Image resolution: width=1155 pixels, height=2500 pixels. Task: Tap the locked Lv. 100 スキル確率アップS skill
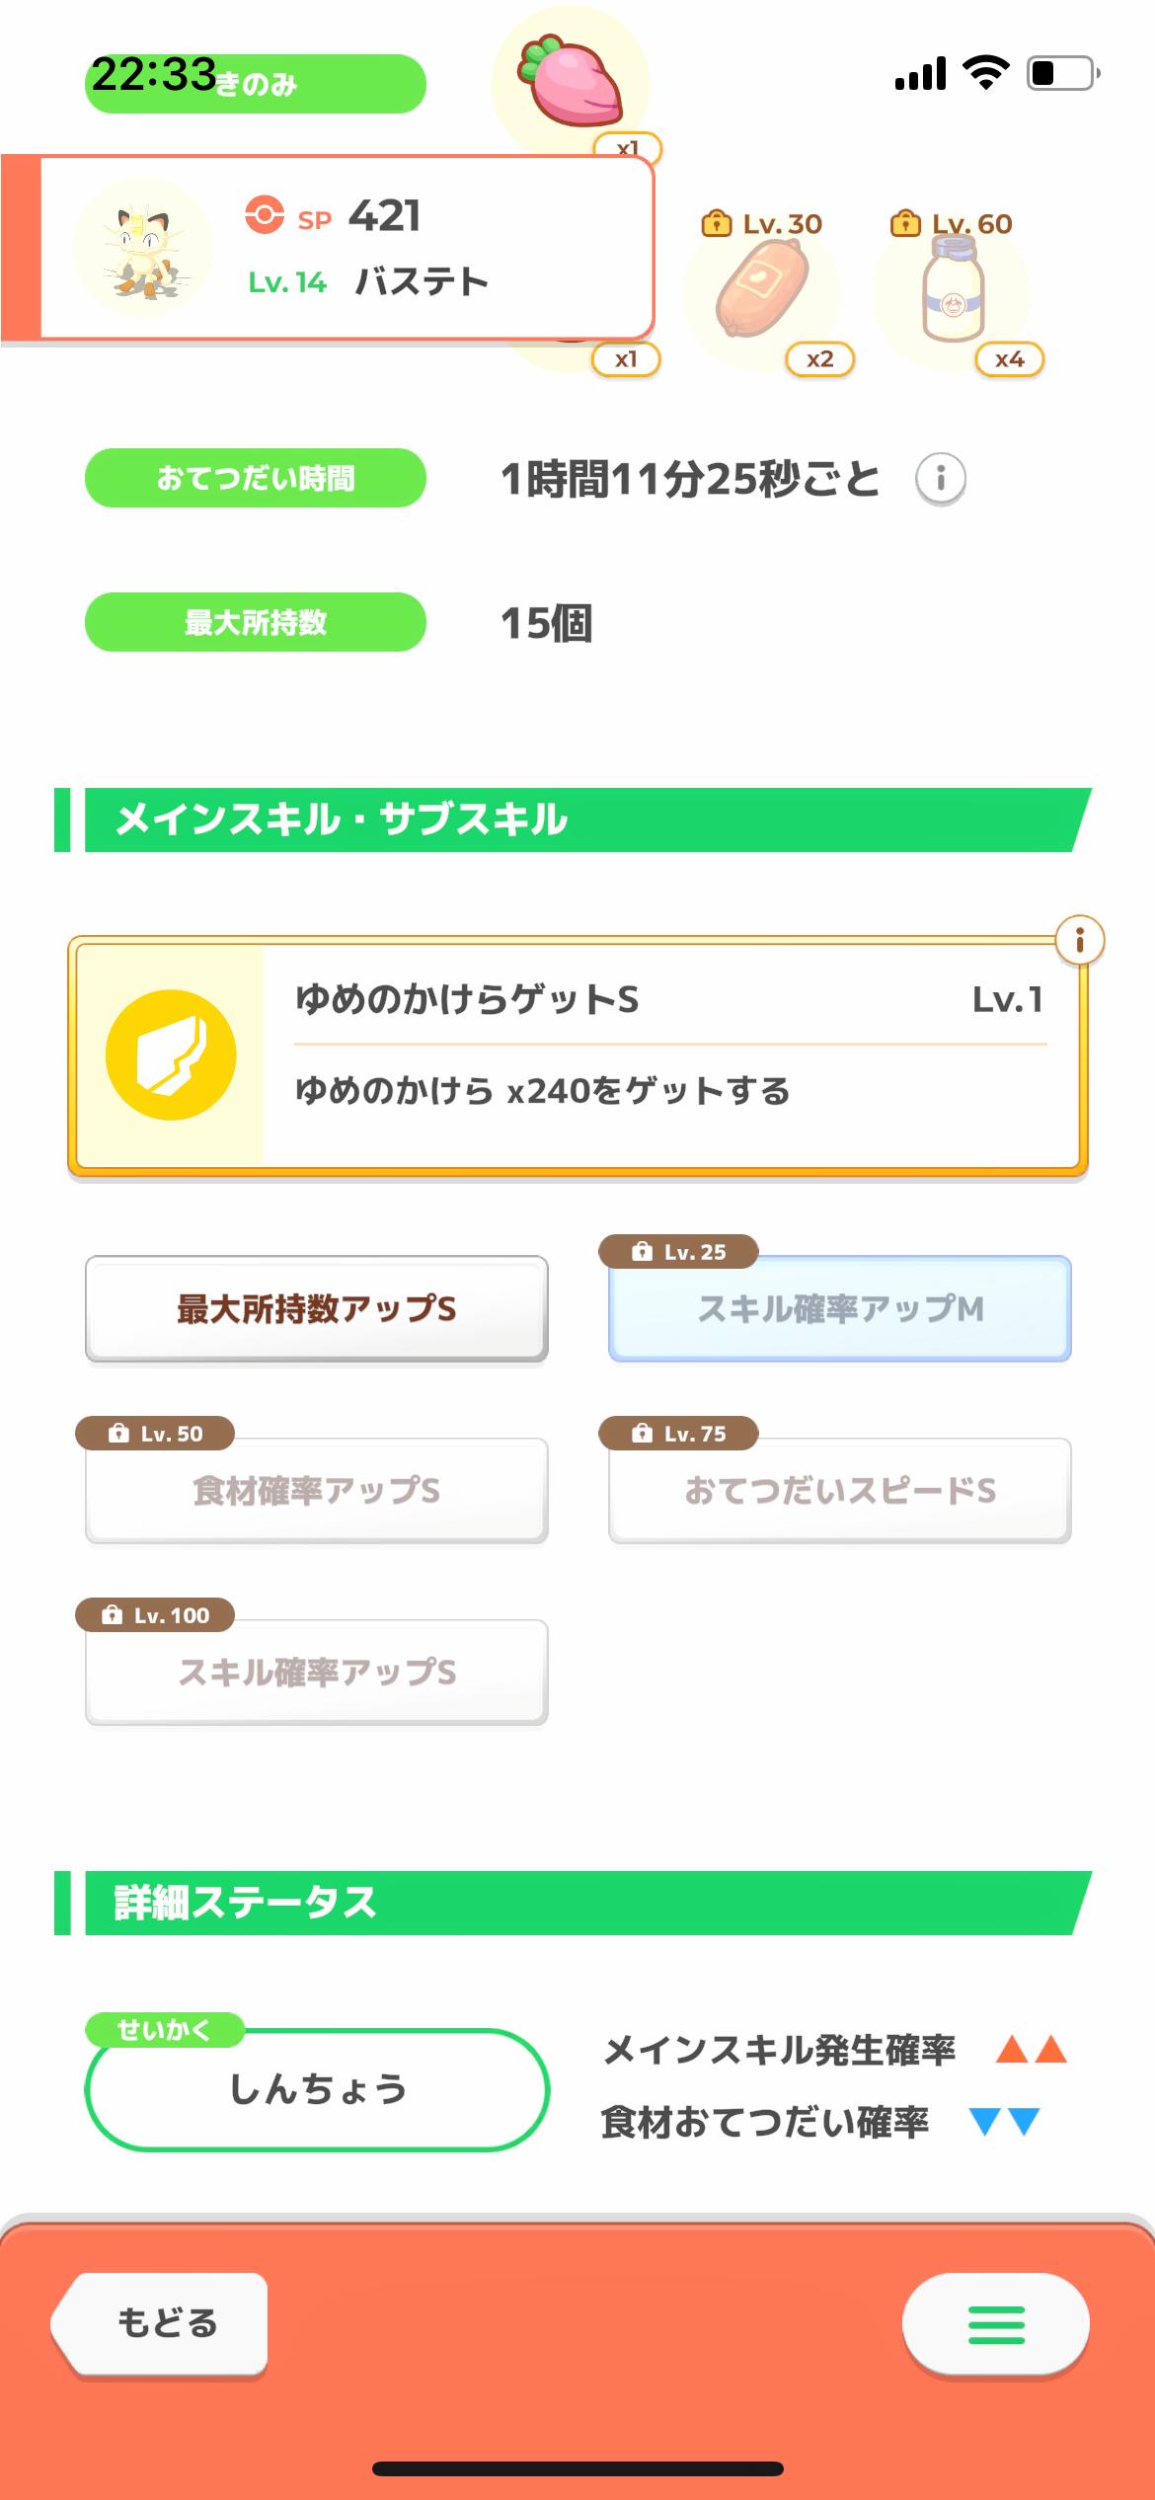pyautogui.click(x=316, y=1673)
